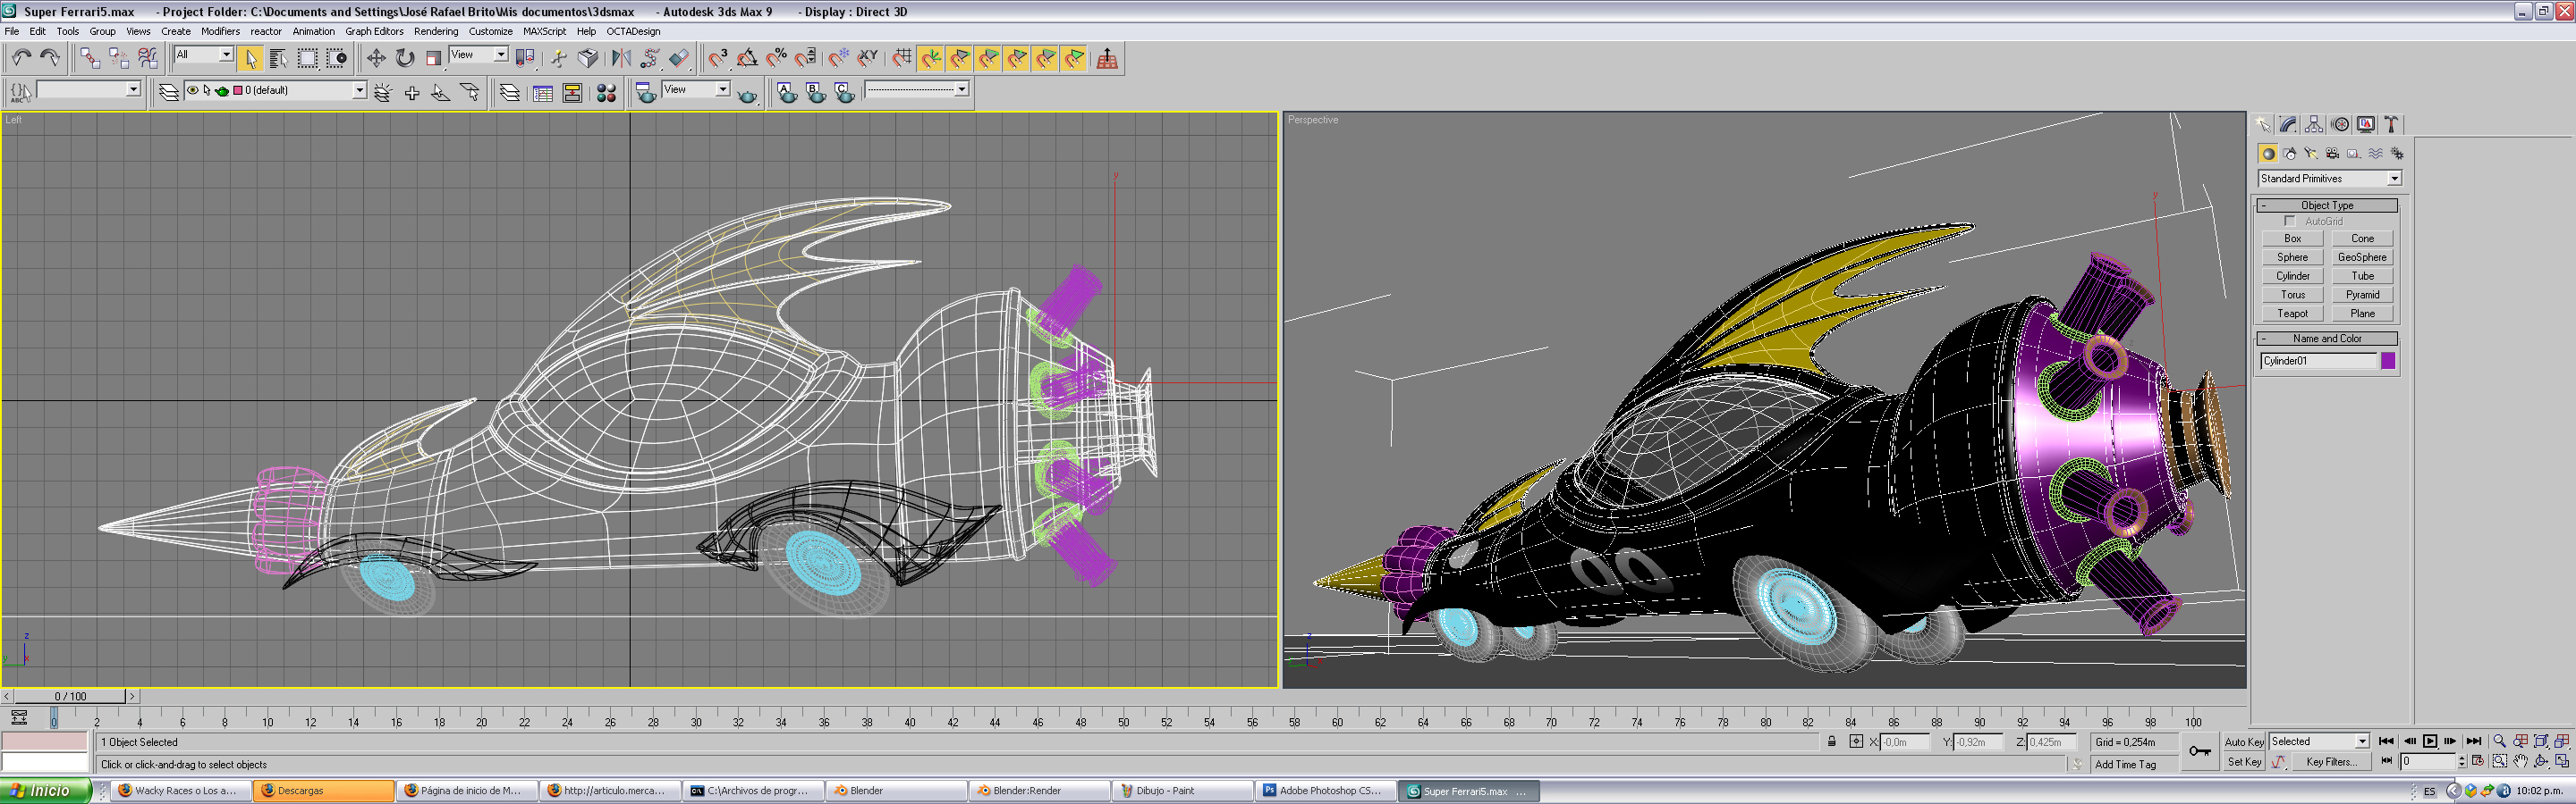Open the Hierarchy panel tab icon

[x=2314, y=125]
